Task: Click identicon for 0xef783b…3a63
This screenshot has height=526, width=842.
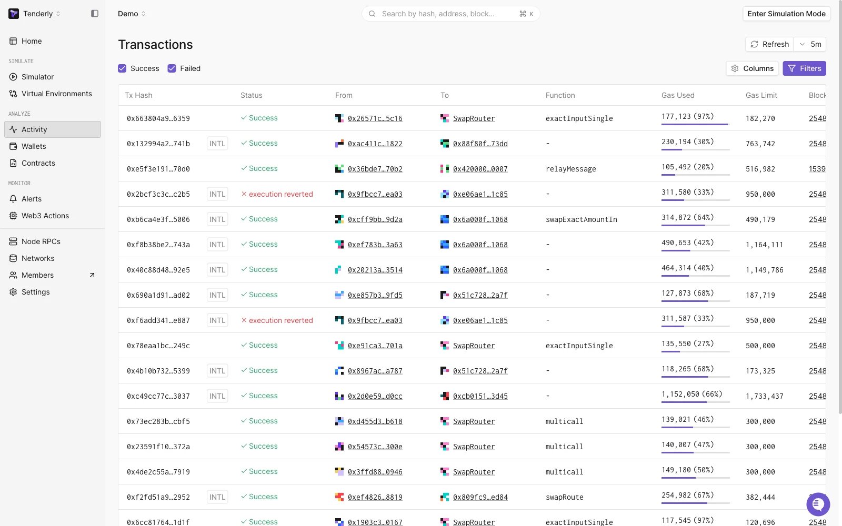Action: point(339,245)
